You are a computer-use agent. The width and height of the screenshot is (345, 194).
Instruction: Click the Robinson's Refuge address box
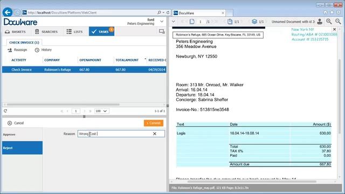[x=218, y=34]
